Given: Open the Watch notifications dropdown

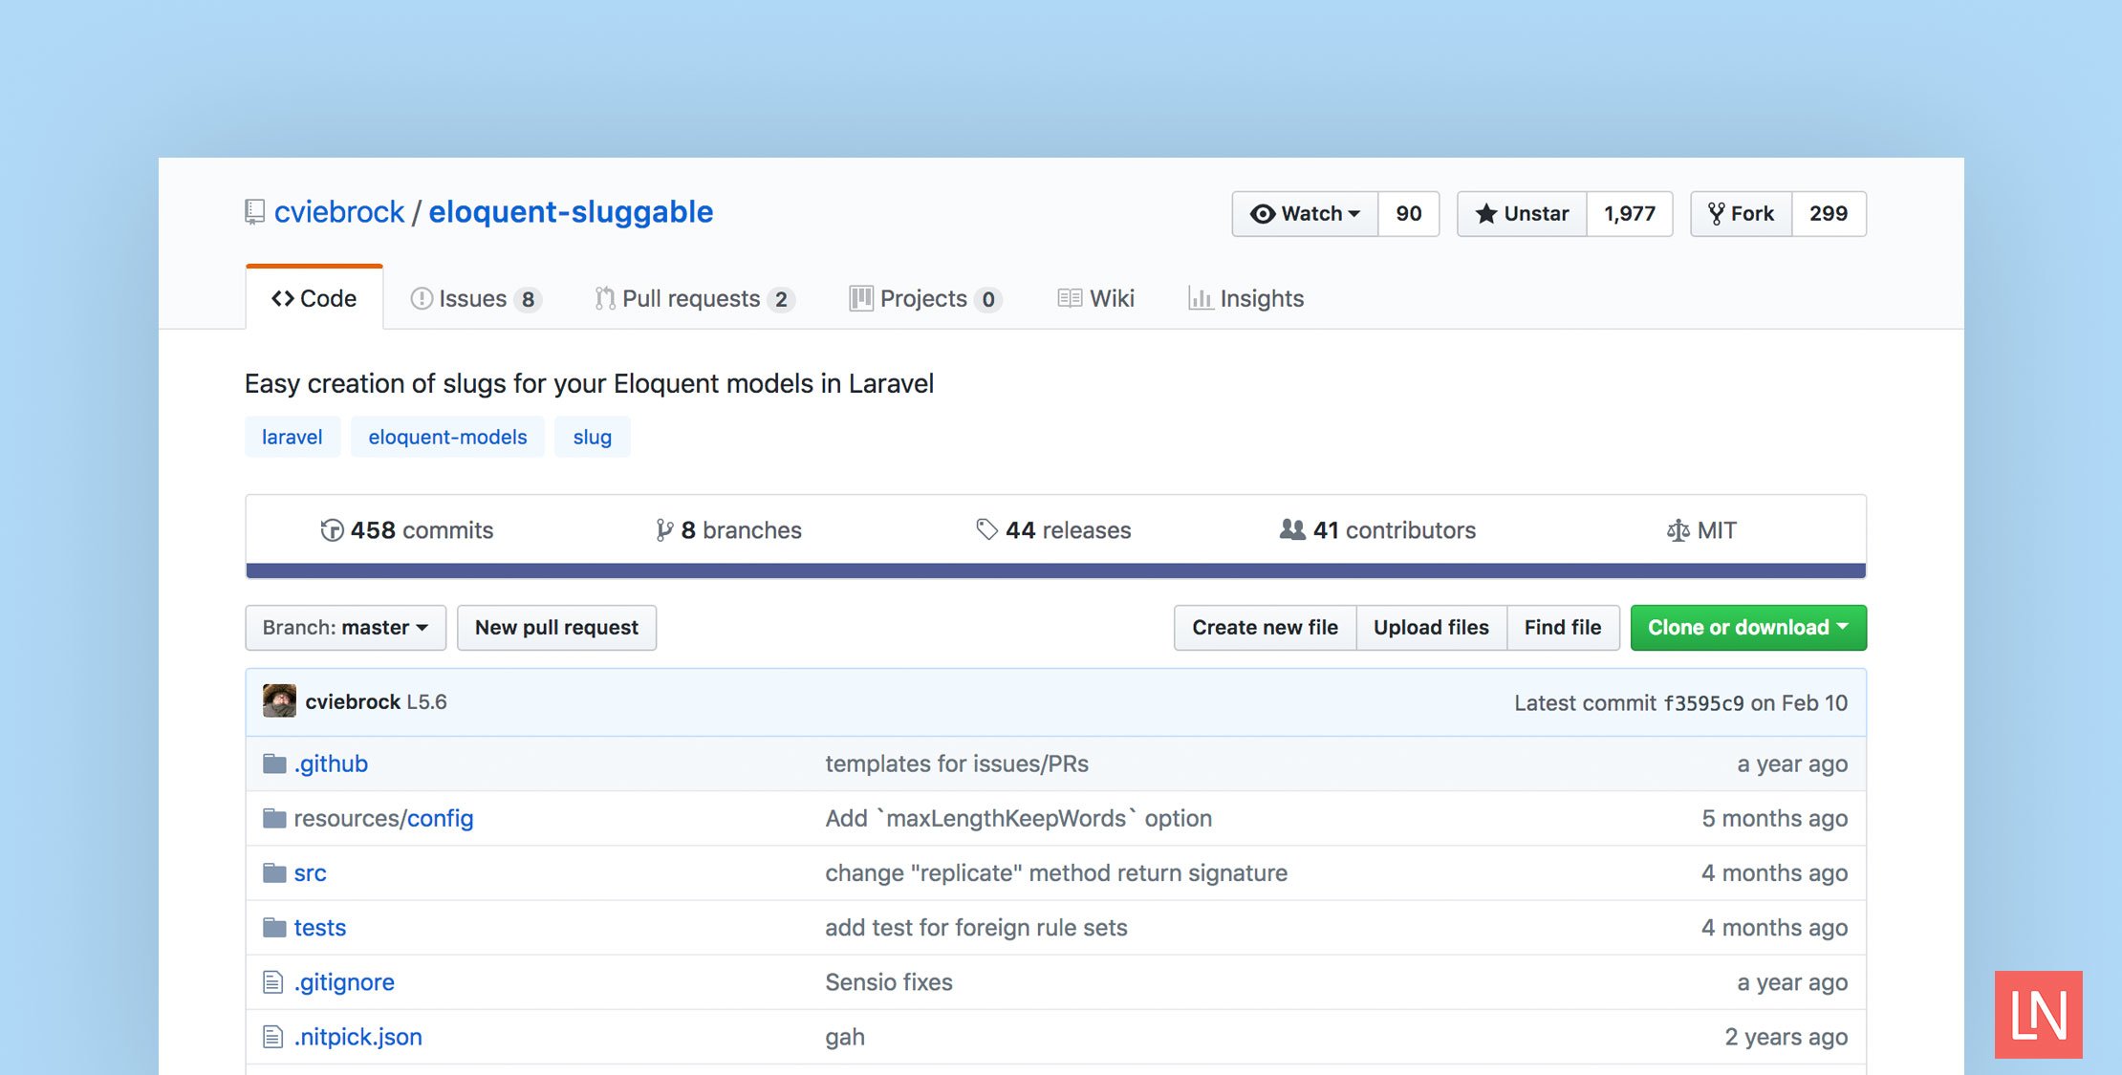Looking at the screenshot, I should 1305,214.
